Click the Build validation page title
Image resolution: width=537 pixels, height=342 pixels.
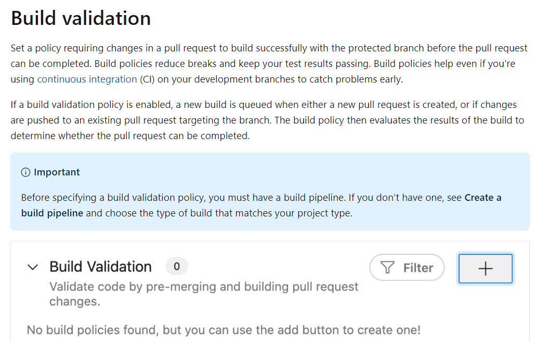point(81,18)
